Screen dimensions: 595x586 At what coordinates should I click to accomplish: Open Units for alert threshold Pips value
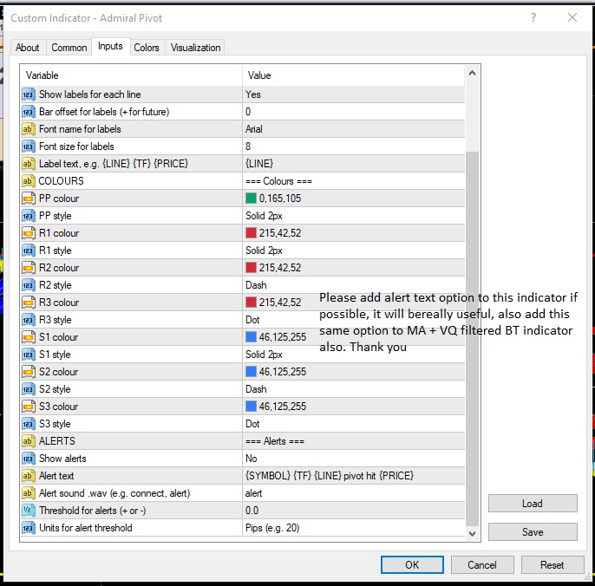[x=353, y=528]
